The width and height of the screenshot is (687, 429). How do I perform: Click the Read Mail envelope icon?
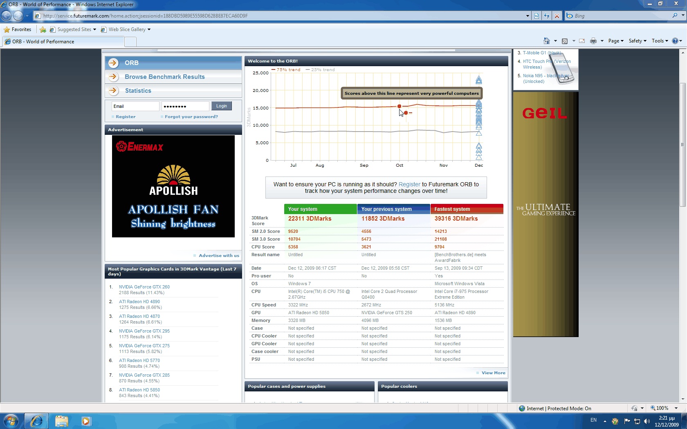(x=582, y=41)
